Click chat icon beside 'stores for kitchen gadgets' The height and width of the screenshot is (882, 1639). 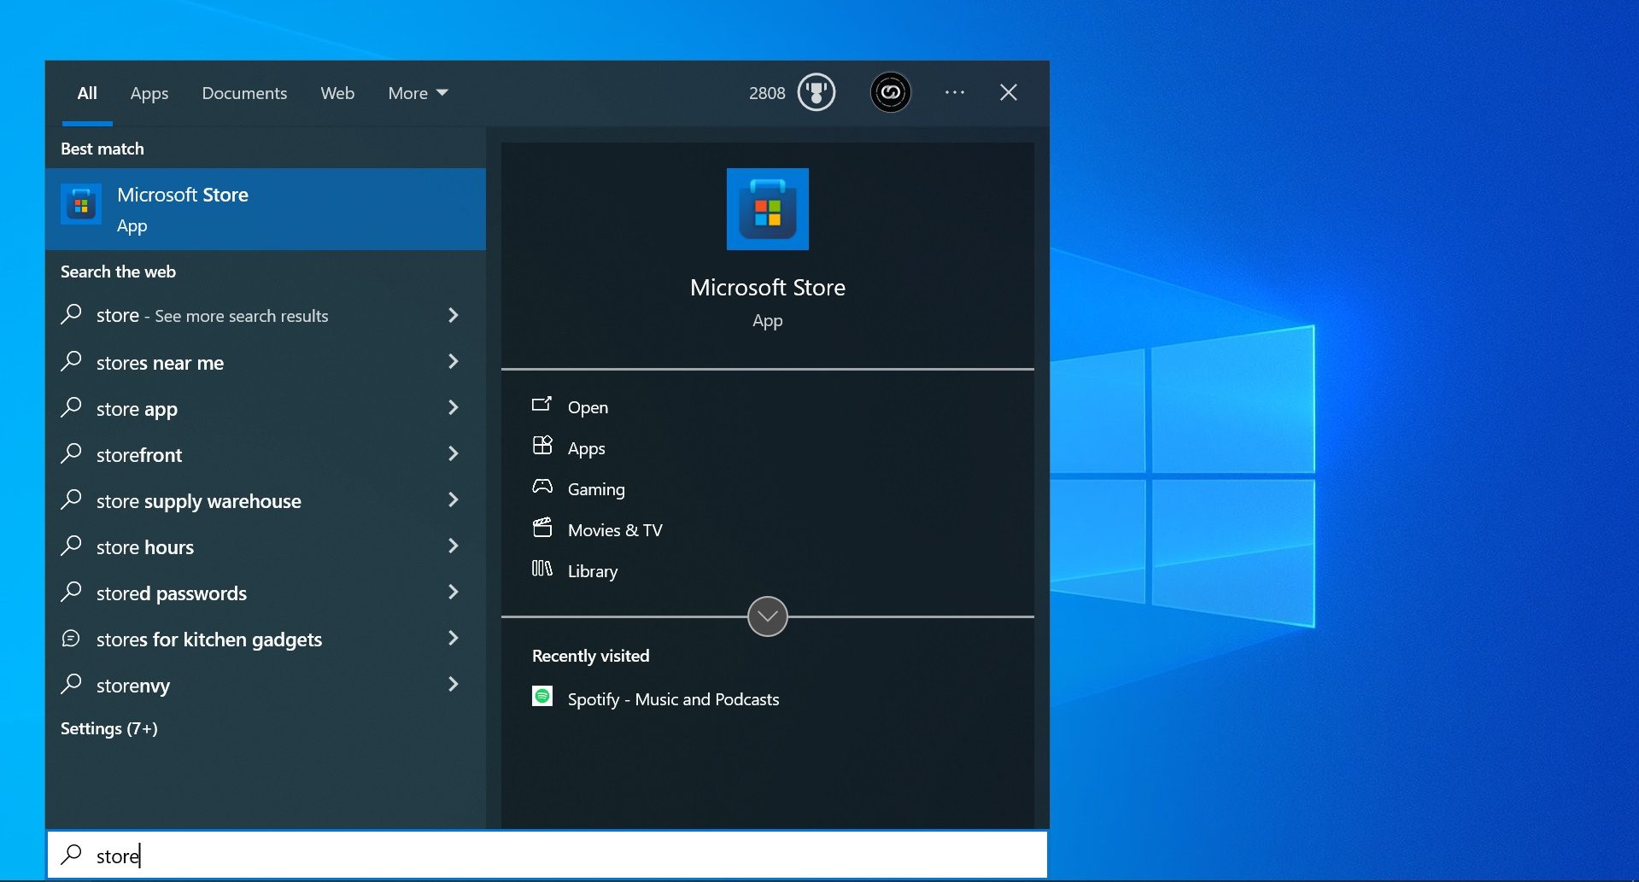click(x=72, y=638)
